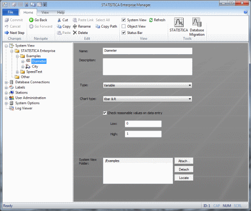Click the Refresh icon in View group

(151, 20)
